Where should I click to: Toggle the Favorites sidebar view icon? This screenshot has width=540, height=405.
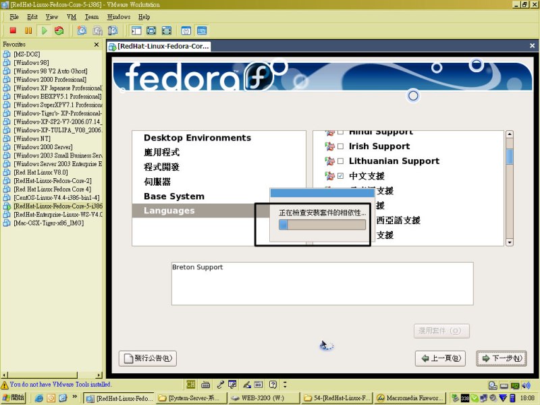point(136,30)
